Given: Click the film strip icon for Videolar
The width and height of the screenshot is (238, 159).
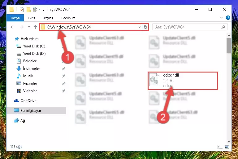Looking at the screenshot, I should (x=19, y=91).
